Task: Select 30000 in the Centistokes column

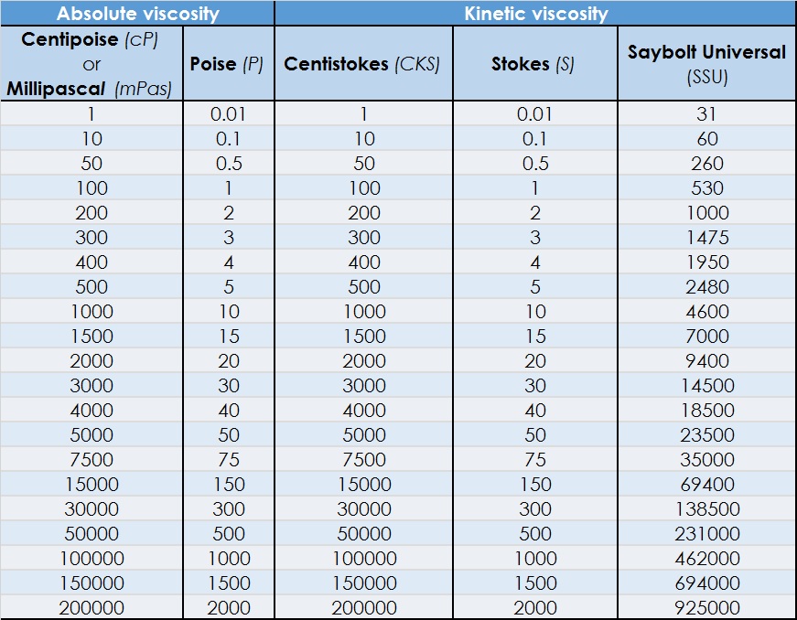Action: (x=364, y=508)
